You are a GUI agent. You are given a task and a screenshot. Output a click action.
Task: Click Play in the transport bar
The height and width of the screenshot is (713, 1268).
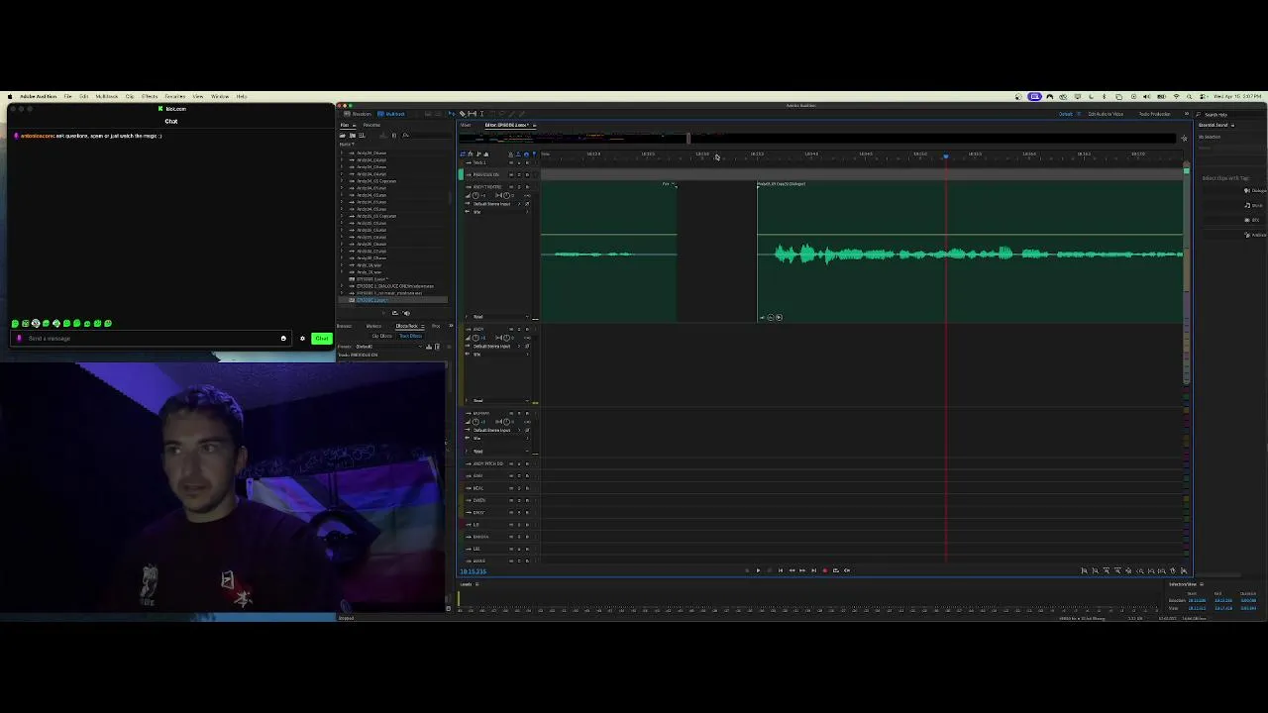point(758,569)
